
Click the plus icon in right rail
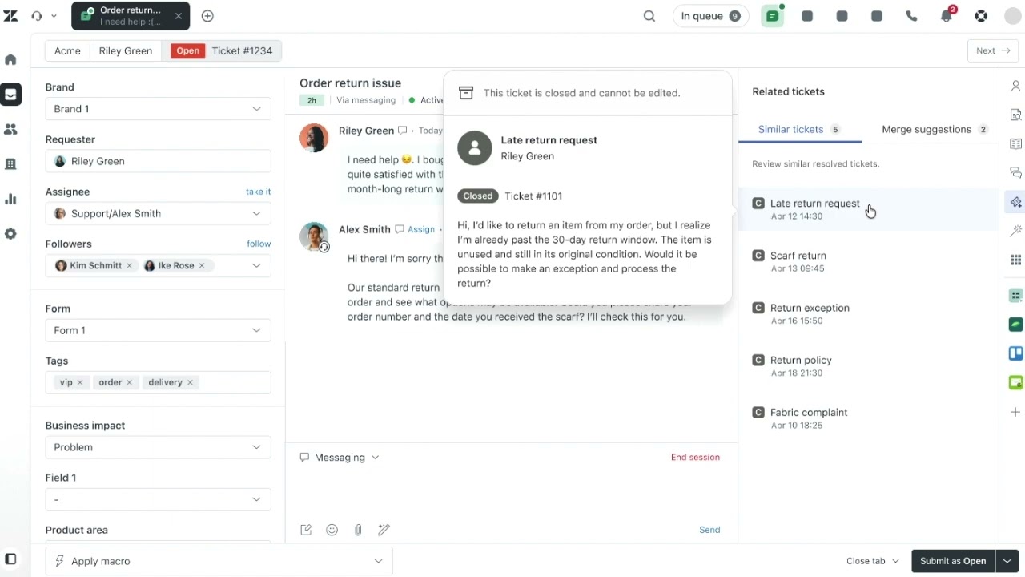click(x=1015, y=412)
